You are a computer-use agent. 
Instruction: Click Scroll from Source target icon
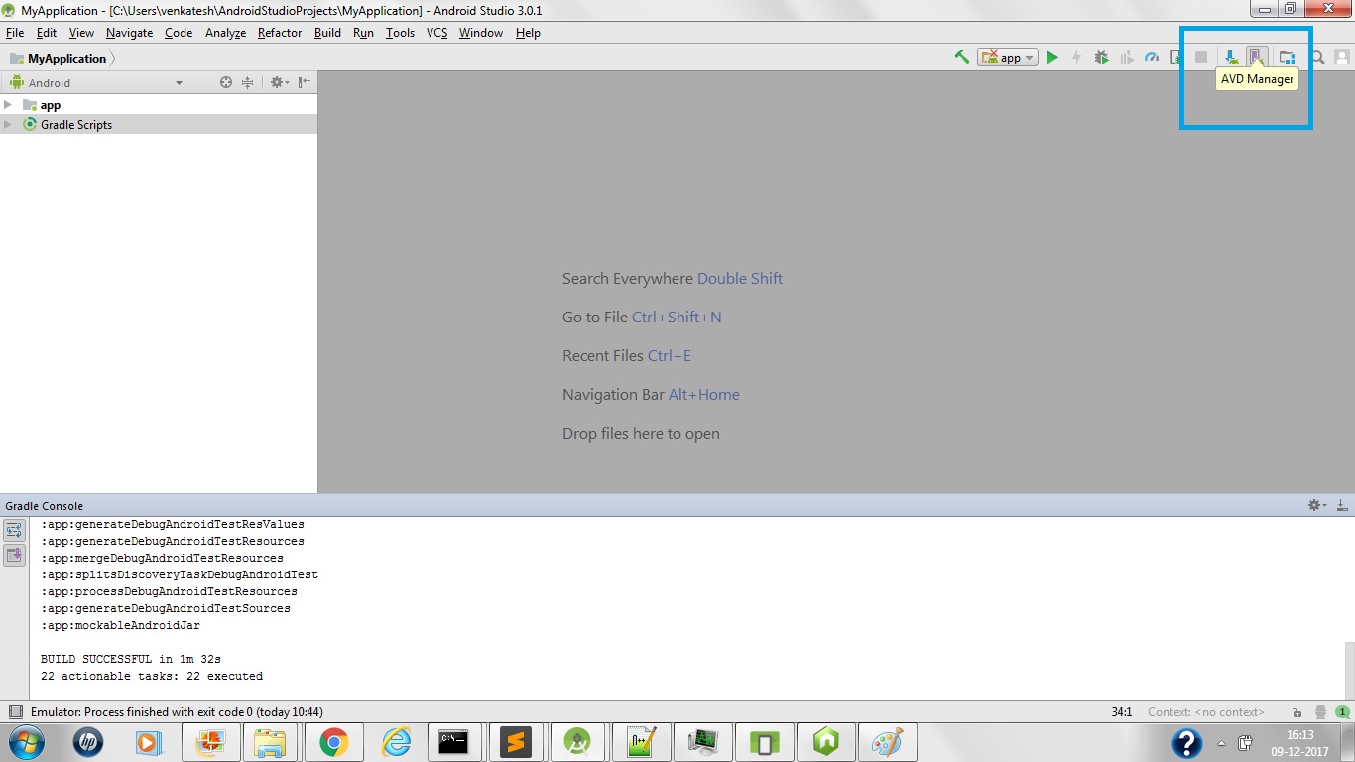pos(226,83)
